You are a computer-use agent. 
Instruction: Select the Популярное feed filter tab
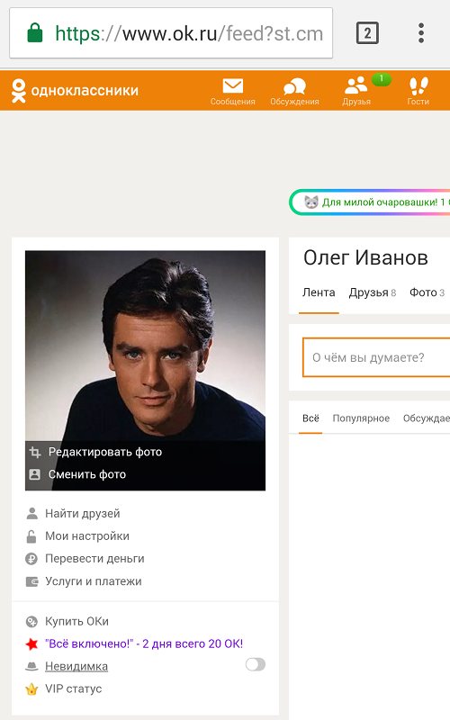(361, 418)
